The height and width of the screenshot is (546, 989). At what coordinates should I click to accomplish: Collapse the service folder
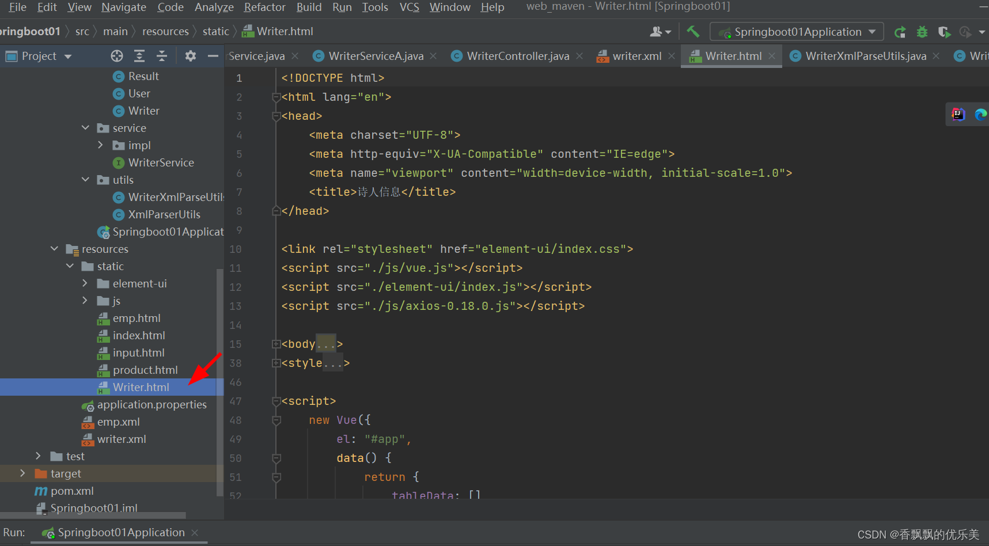click(x=85, y=127)
